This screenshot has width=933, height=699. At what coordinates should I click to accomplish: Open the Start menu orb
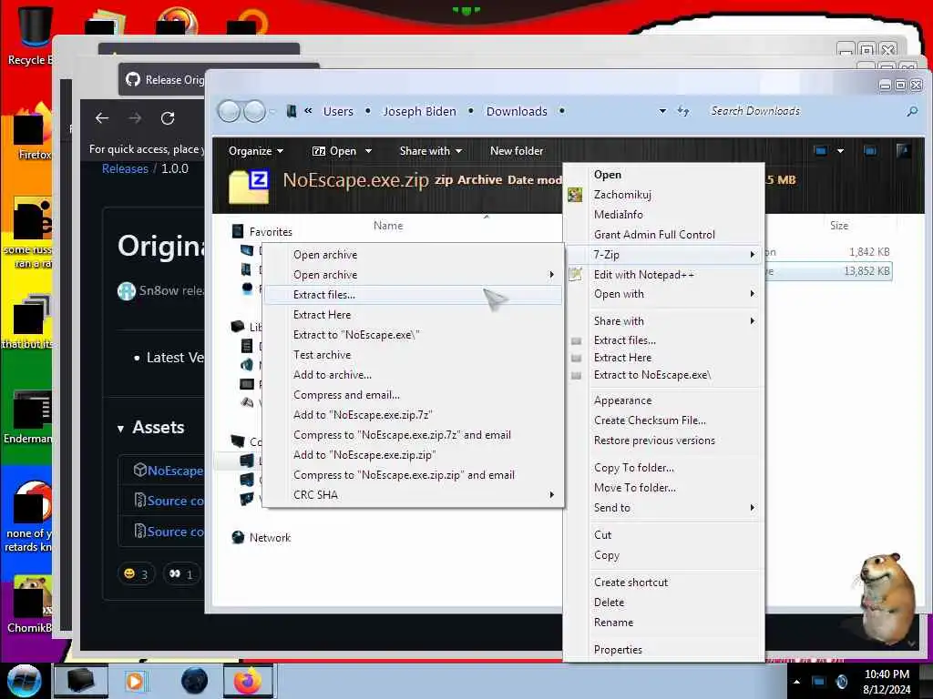[24, 681]
